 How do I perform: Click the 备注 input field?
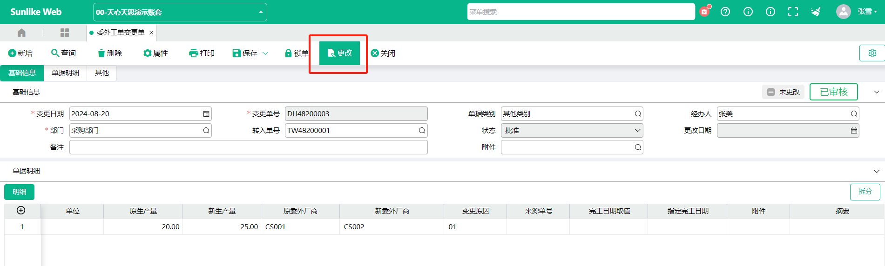[x=248, y=147]
